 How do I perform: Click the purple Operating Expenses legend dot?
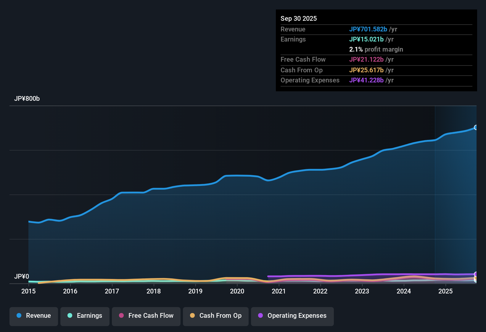pyautogui.click(x=260, y=316)
